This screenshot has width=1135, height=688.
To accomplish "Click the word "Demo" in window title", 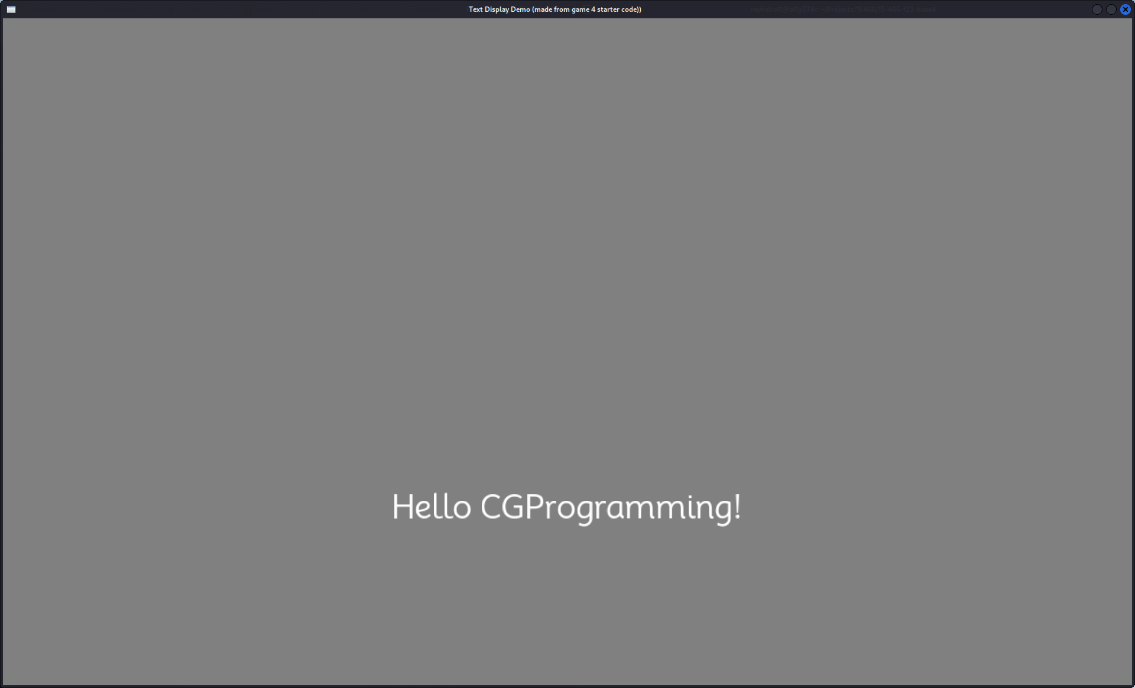I will (x=520, y=9).
